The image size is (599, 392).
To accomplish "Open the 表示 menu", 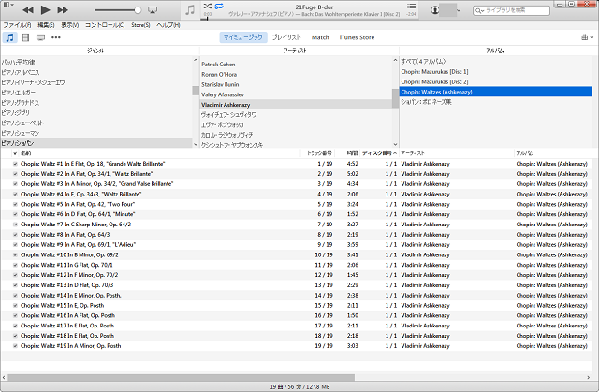I will tap(70, 25).
